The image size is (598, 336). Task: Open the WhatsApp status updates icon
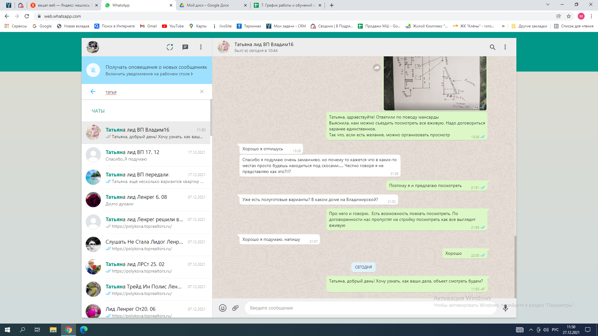(x=169, y=47)
